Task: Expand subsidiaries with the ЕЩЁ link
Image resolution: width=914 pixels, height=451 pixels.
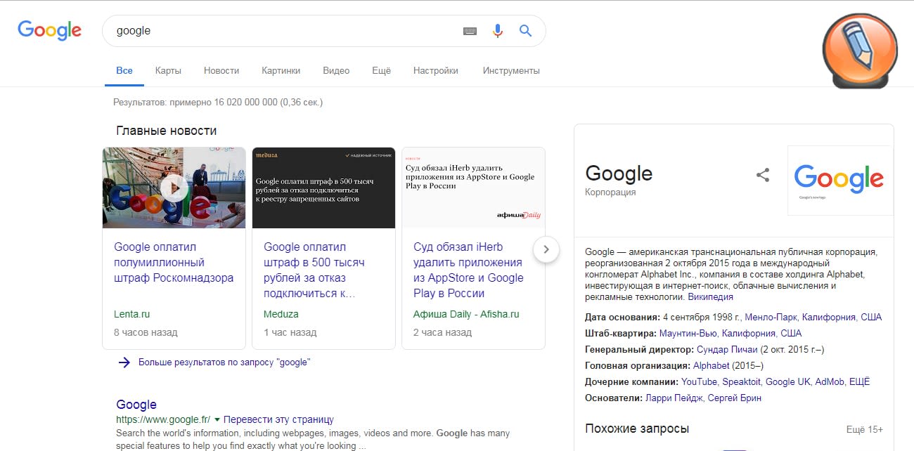Action: point(860,381)
